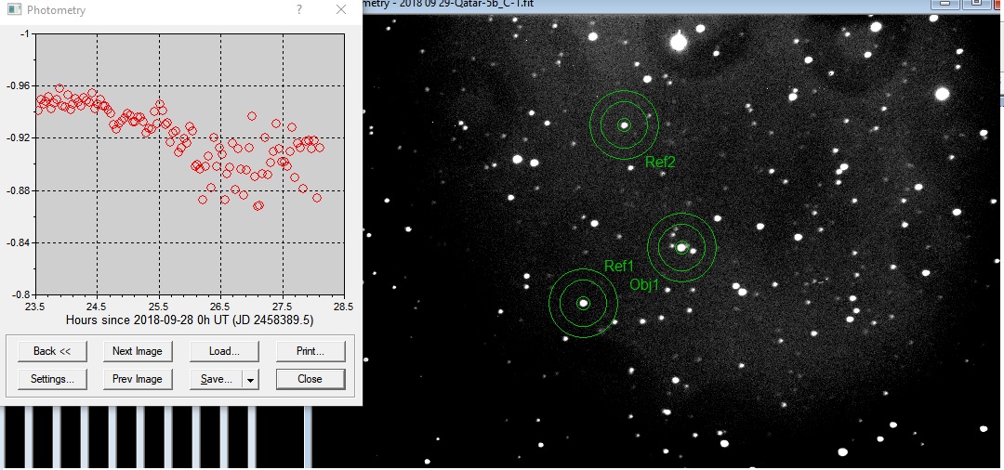Click the Back << button
This screenshot has height=470, width=1004.
tap(51, 351)
